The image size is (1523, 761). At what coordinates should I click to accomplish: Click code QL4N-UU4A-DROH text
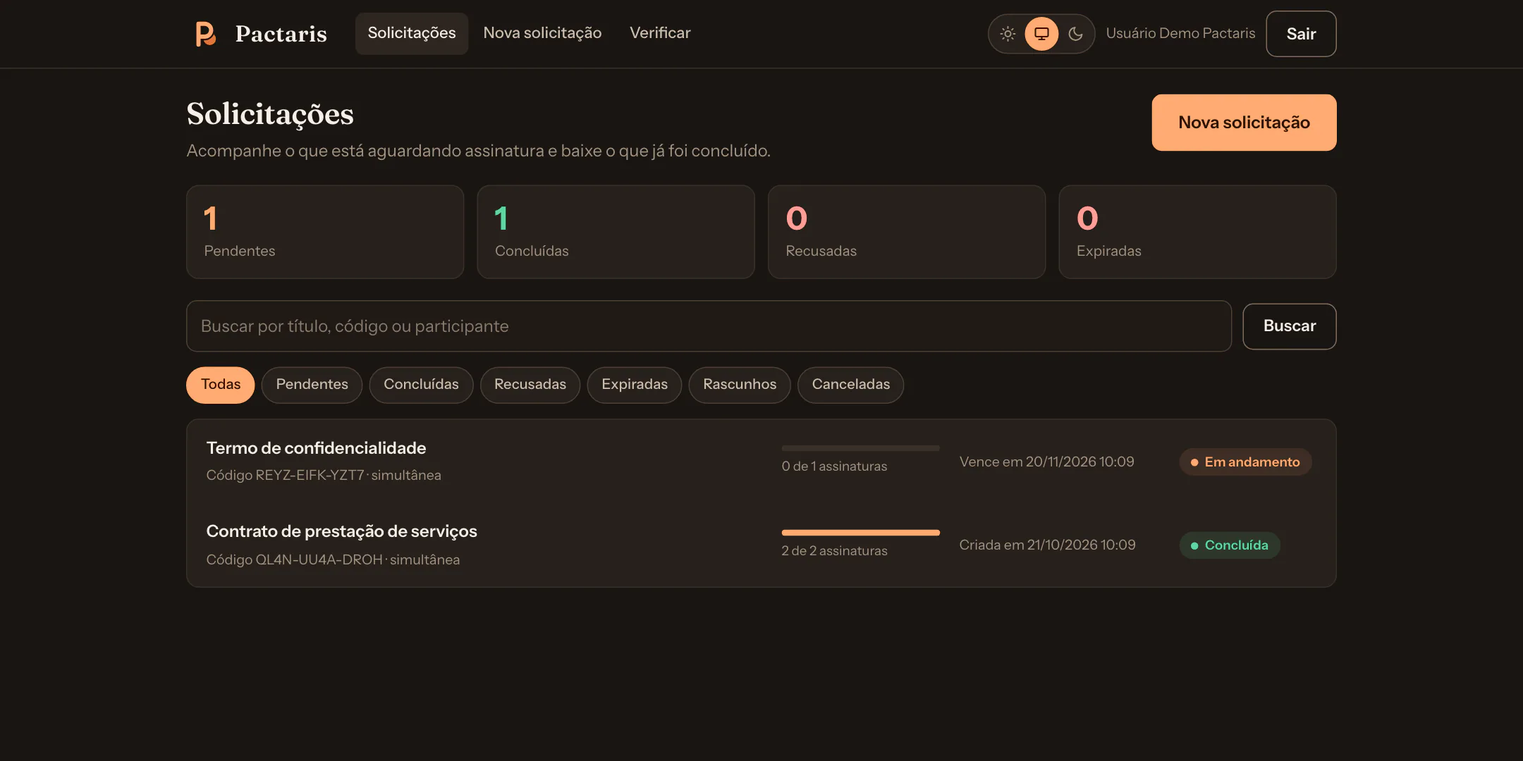point(319,559)
